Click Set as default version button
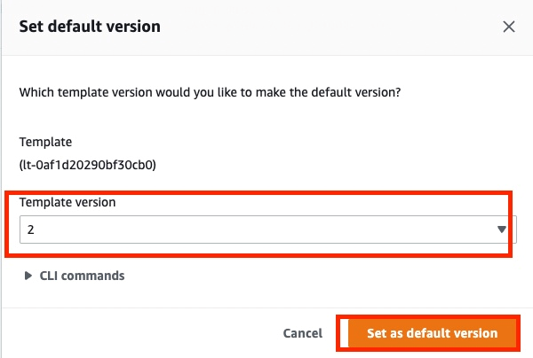The image size is (533, 358). (432, 333)
